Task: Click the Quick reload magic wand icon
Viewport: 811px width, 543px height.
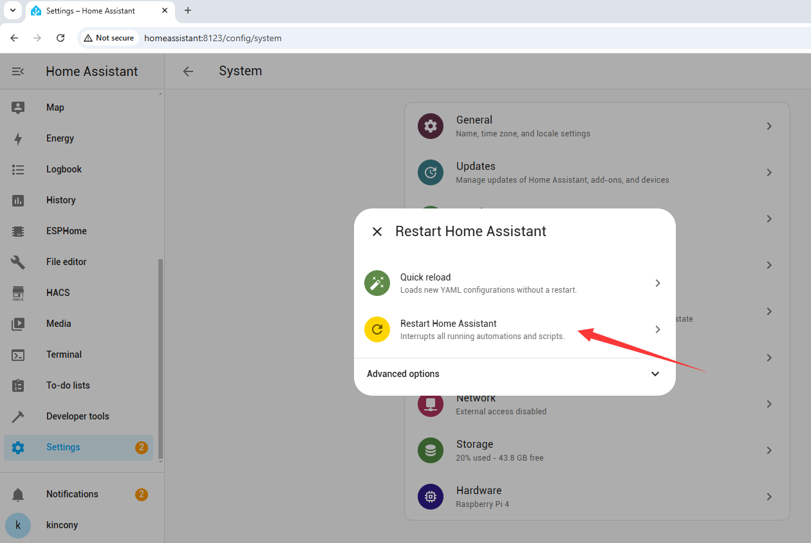Action: click(377, 283)
